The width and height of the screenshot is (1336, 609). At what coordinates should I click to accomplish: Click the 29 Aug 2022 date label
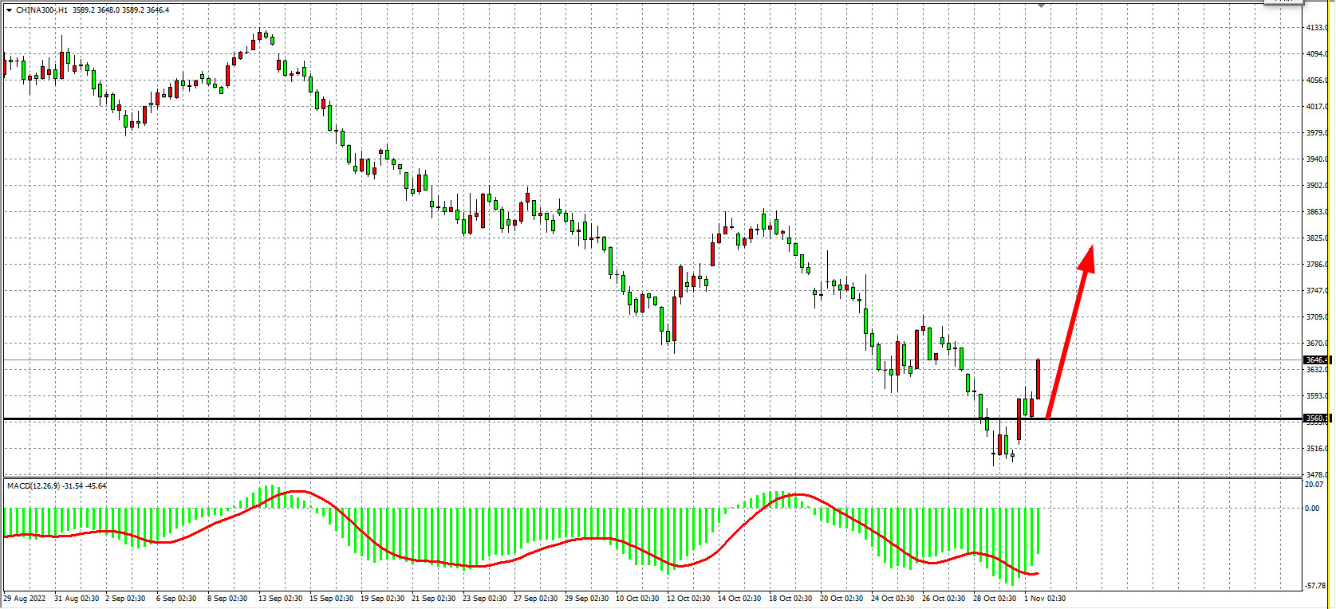coord(25,599)
